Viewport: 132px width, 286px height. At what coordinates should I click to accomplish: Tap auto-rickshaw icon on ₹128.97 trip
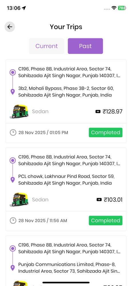point(19,112)
